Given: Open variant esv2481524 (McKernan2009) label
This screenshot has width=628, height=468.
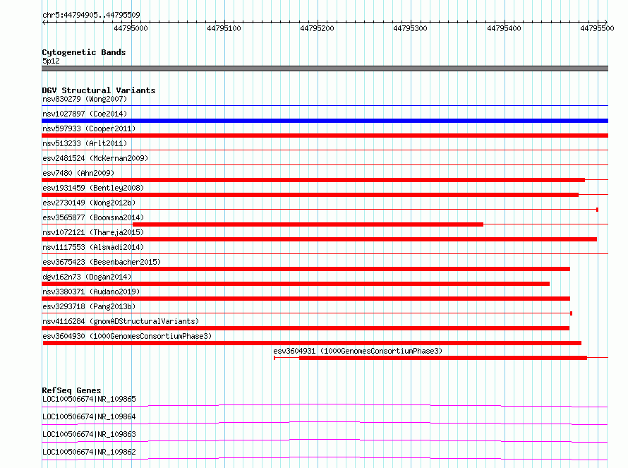Looking at the screenshot, I should (95, 158).
